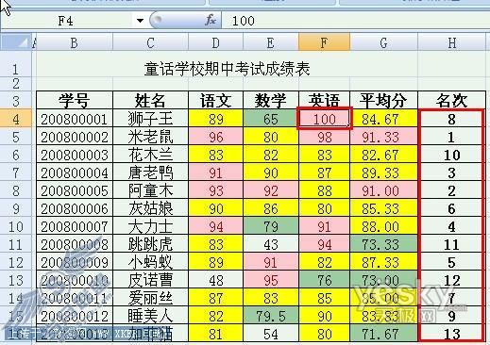The height and width of the screenshot is (345, 490).
Task: Click the 平均分 header cell
Action: point(383,100)
